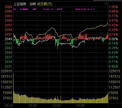Click the 14:00 time axis label
This screenshot has width=122, height=108.
coord(80,106)
